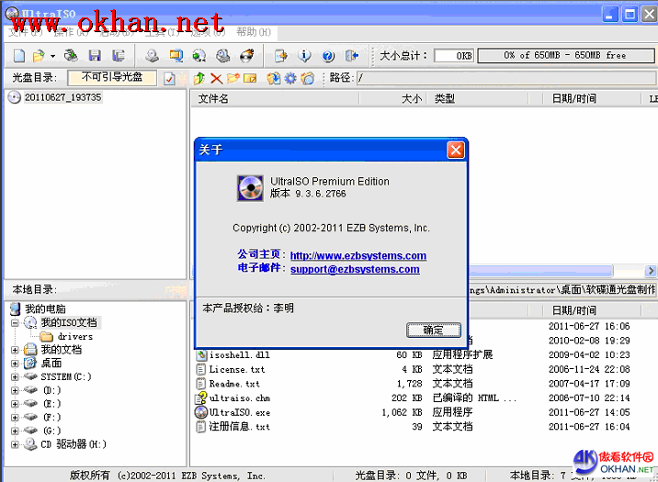The width and height of the screenshot is (658, 482).
Task: Click the 大小总计 0KB size field
Action: pos(454,56)
